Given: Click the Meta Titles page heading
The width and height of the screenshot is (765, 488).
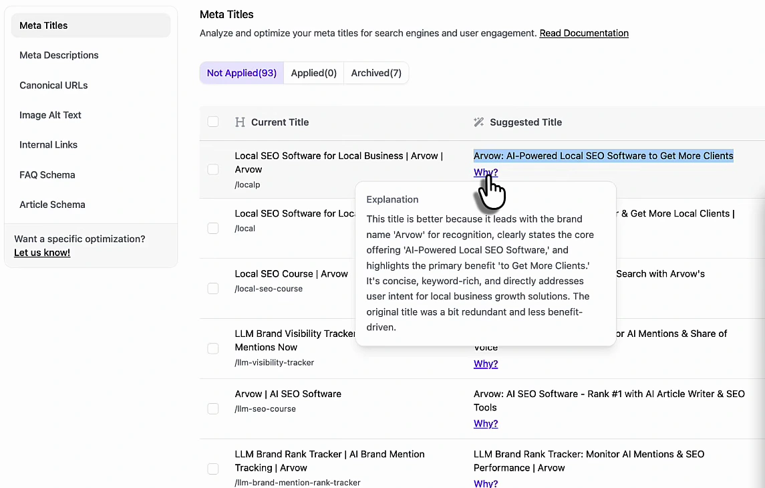Looking at the screenshot, I should [226, 15].
